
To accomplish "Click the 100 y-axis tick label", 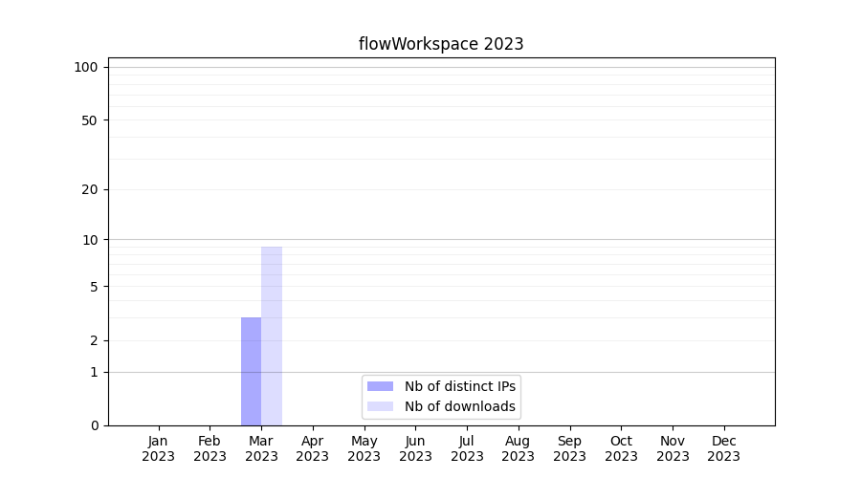I will (86, 67).
